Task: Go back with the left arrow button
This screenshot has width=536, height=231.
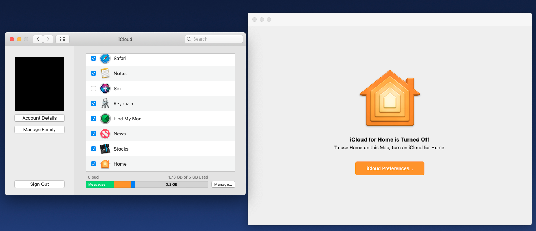Action: (38, 39)
